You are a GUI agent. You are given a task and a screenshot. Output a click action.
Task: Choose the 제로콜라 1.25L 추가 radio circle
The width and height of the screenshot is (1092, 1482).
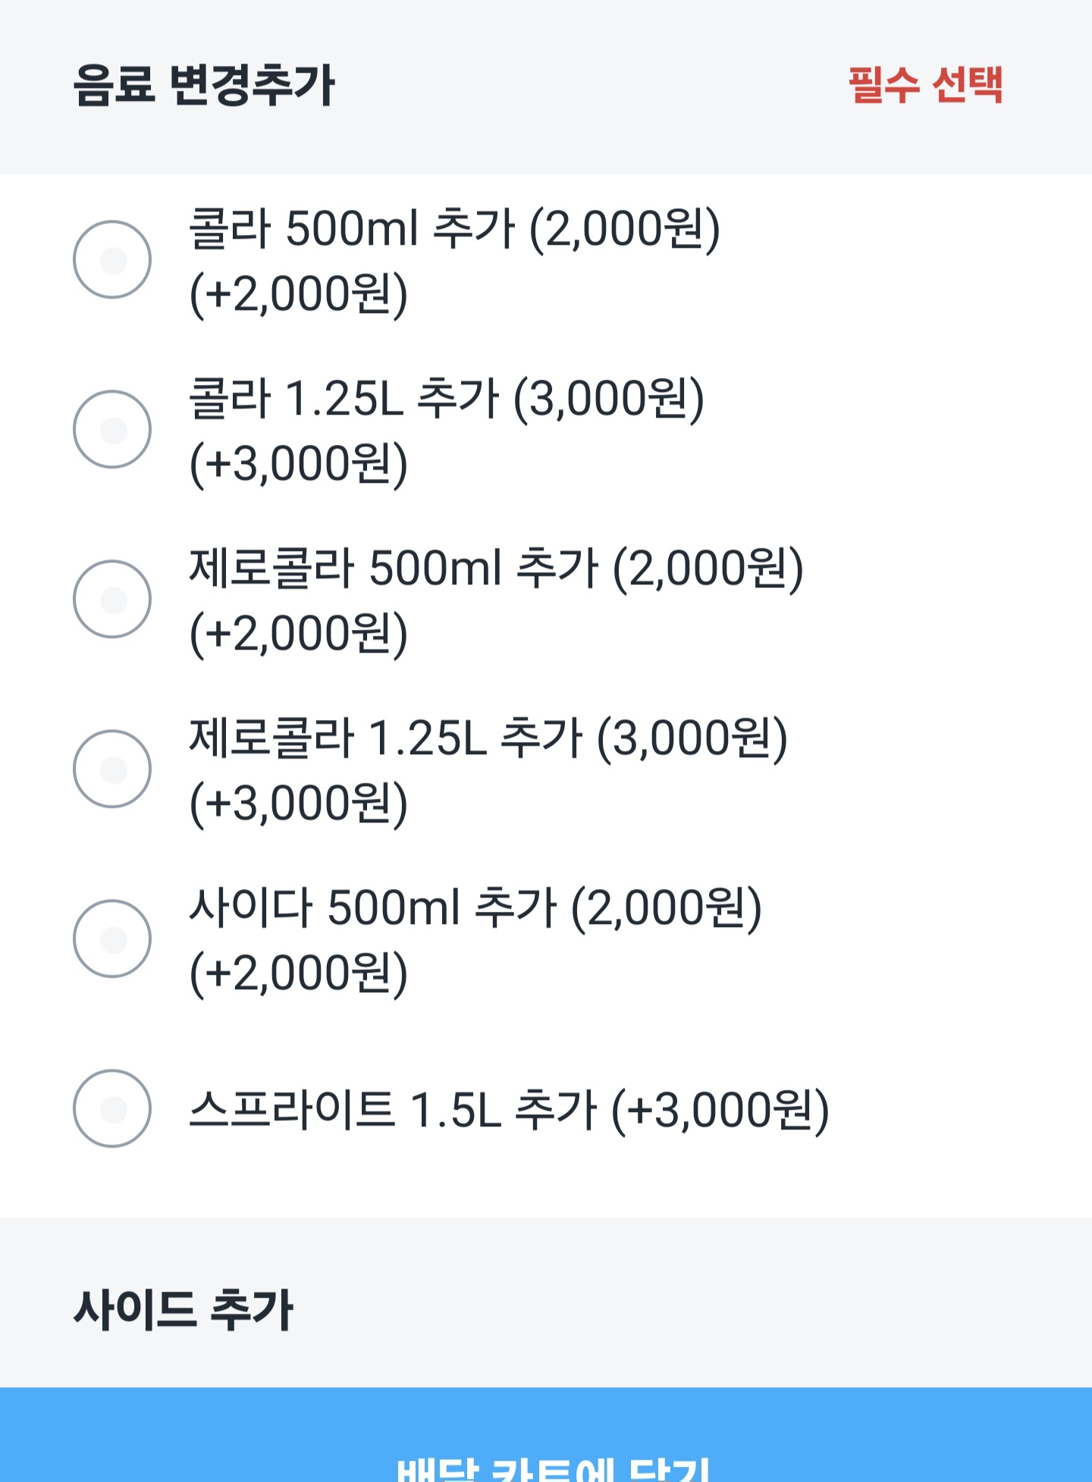tap(112, 769)
